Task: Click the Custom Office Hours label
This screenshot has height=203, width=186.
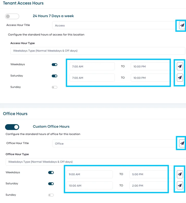Action: (x=51, y=126)
